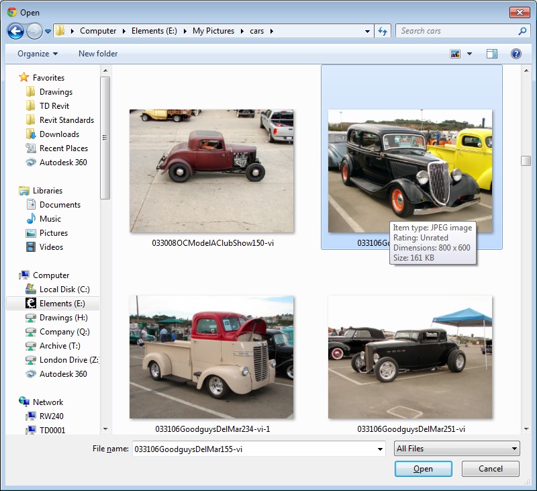537x491 pixels.
Task: Click the change view icon
Action: tap(456, 54)
